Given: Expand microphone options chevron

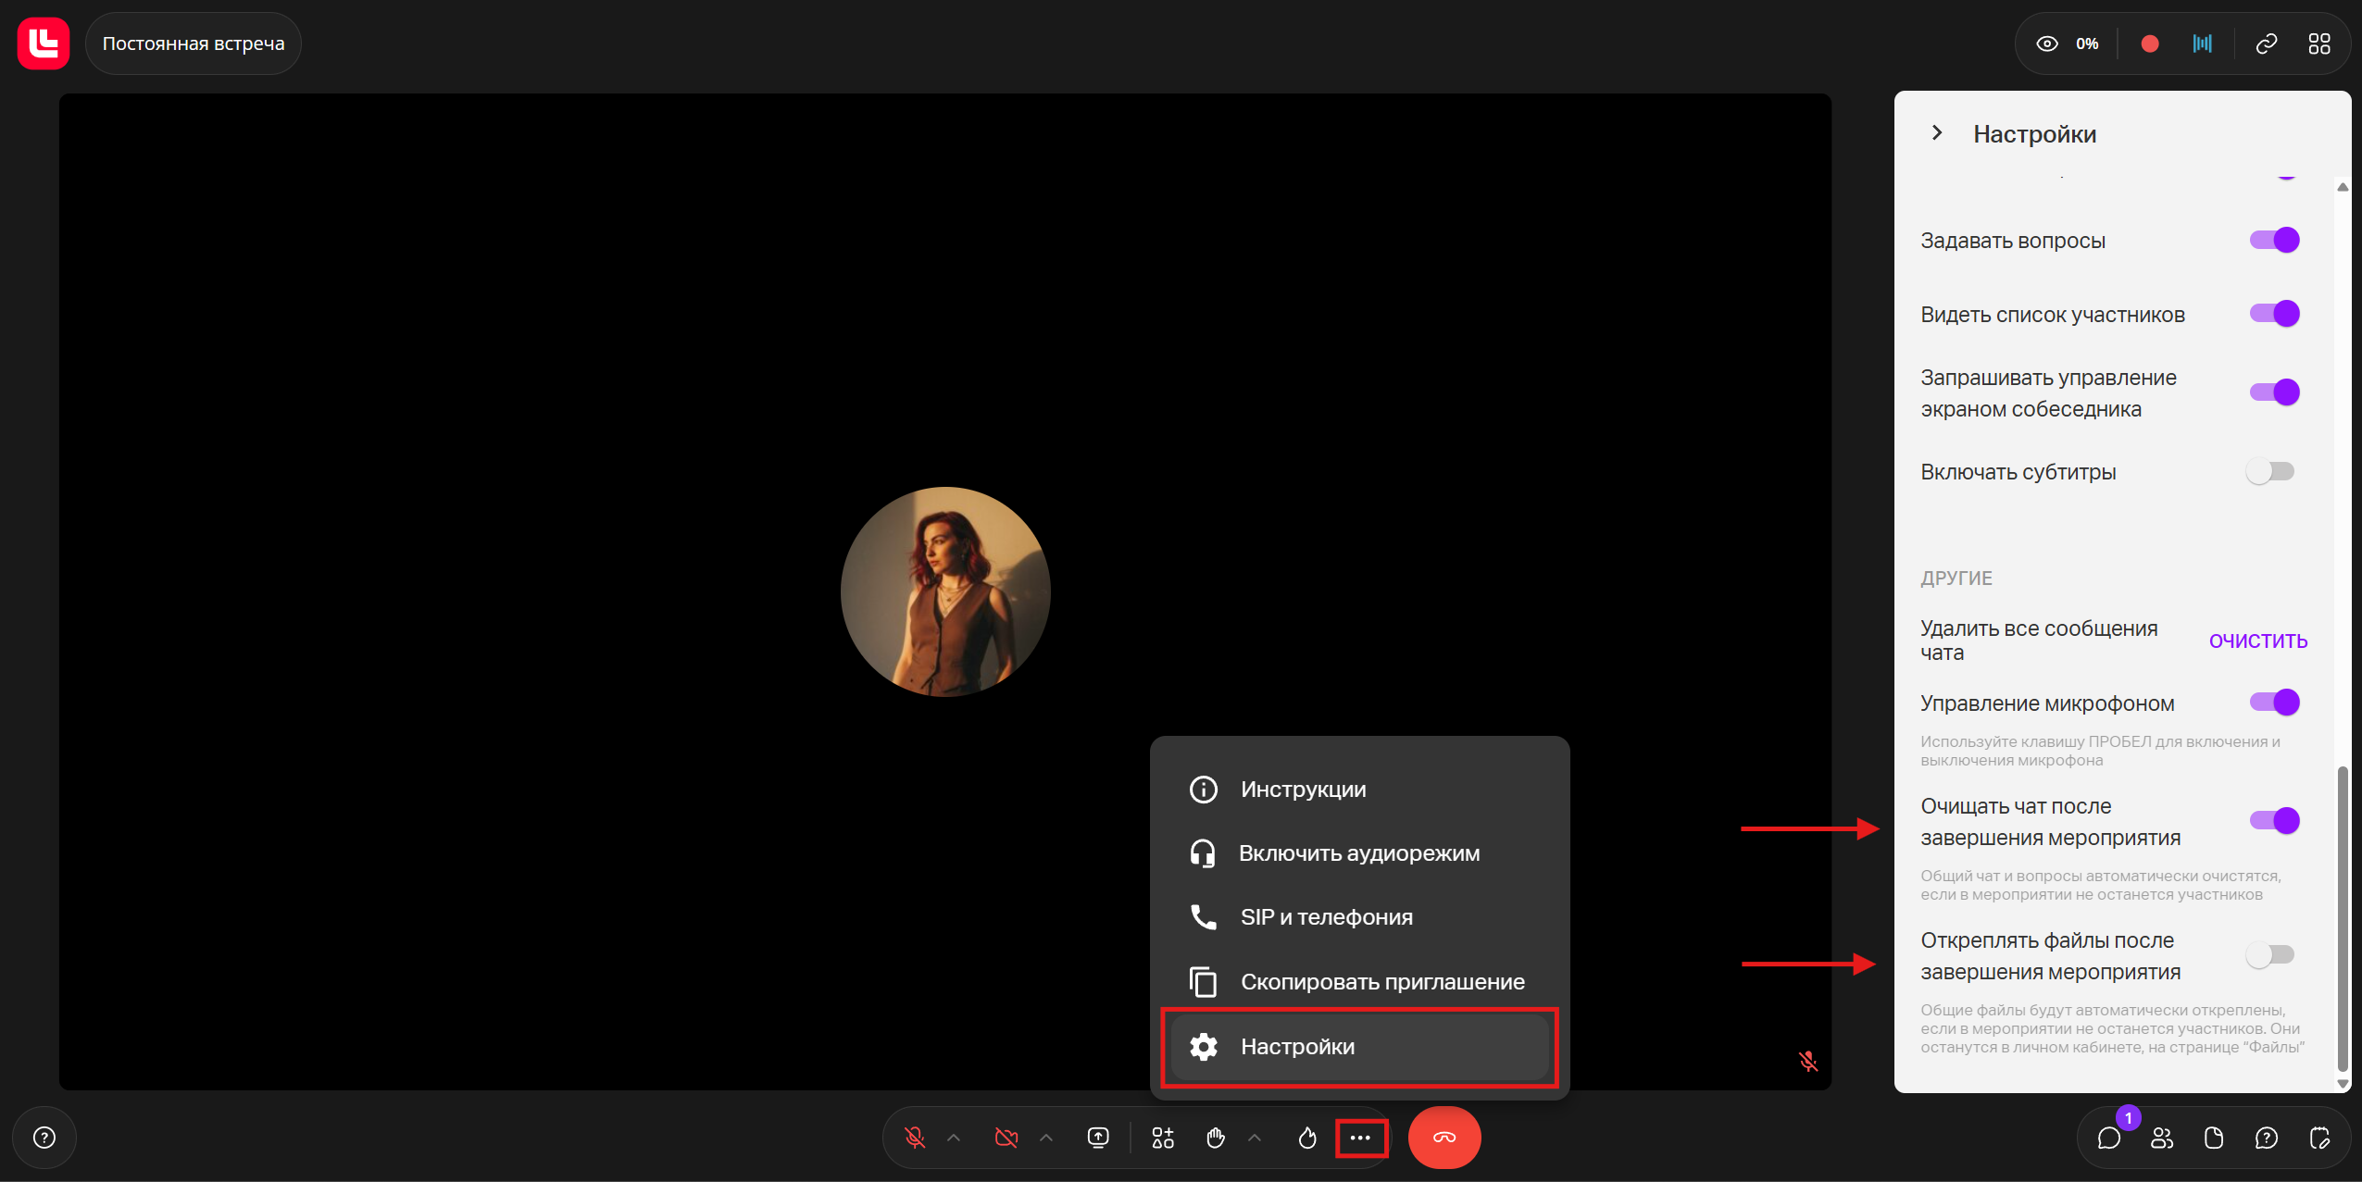Looking at the screenshot, I should 954,1138.
